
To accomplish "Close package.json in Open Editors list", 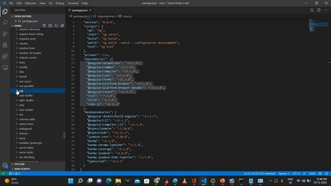I will (16, 21).
